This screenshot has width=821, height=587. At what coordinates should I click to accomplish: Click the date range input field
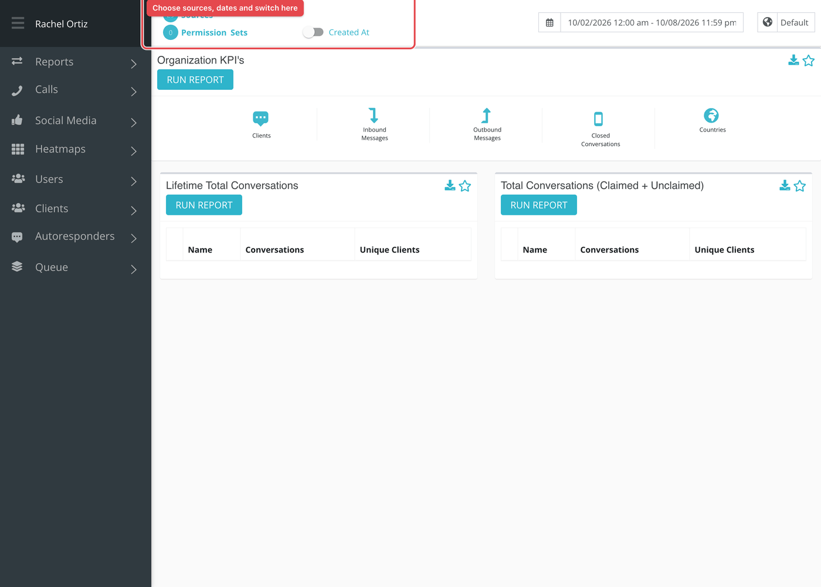pos(652,22)
